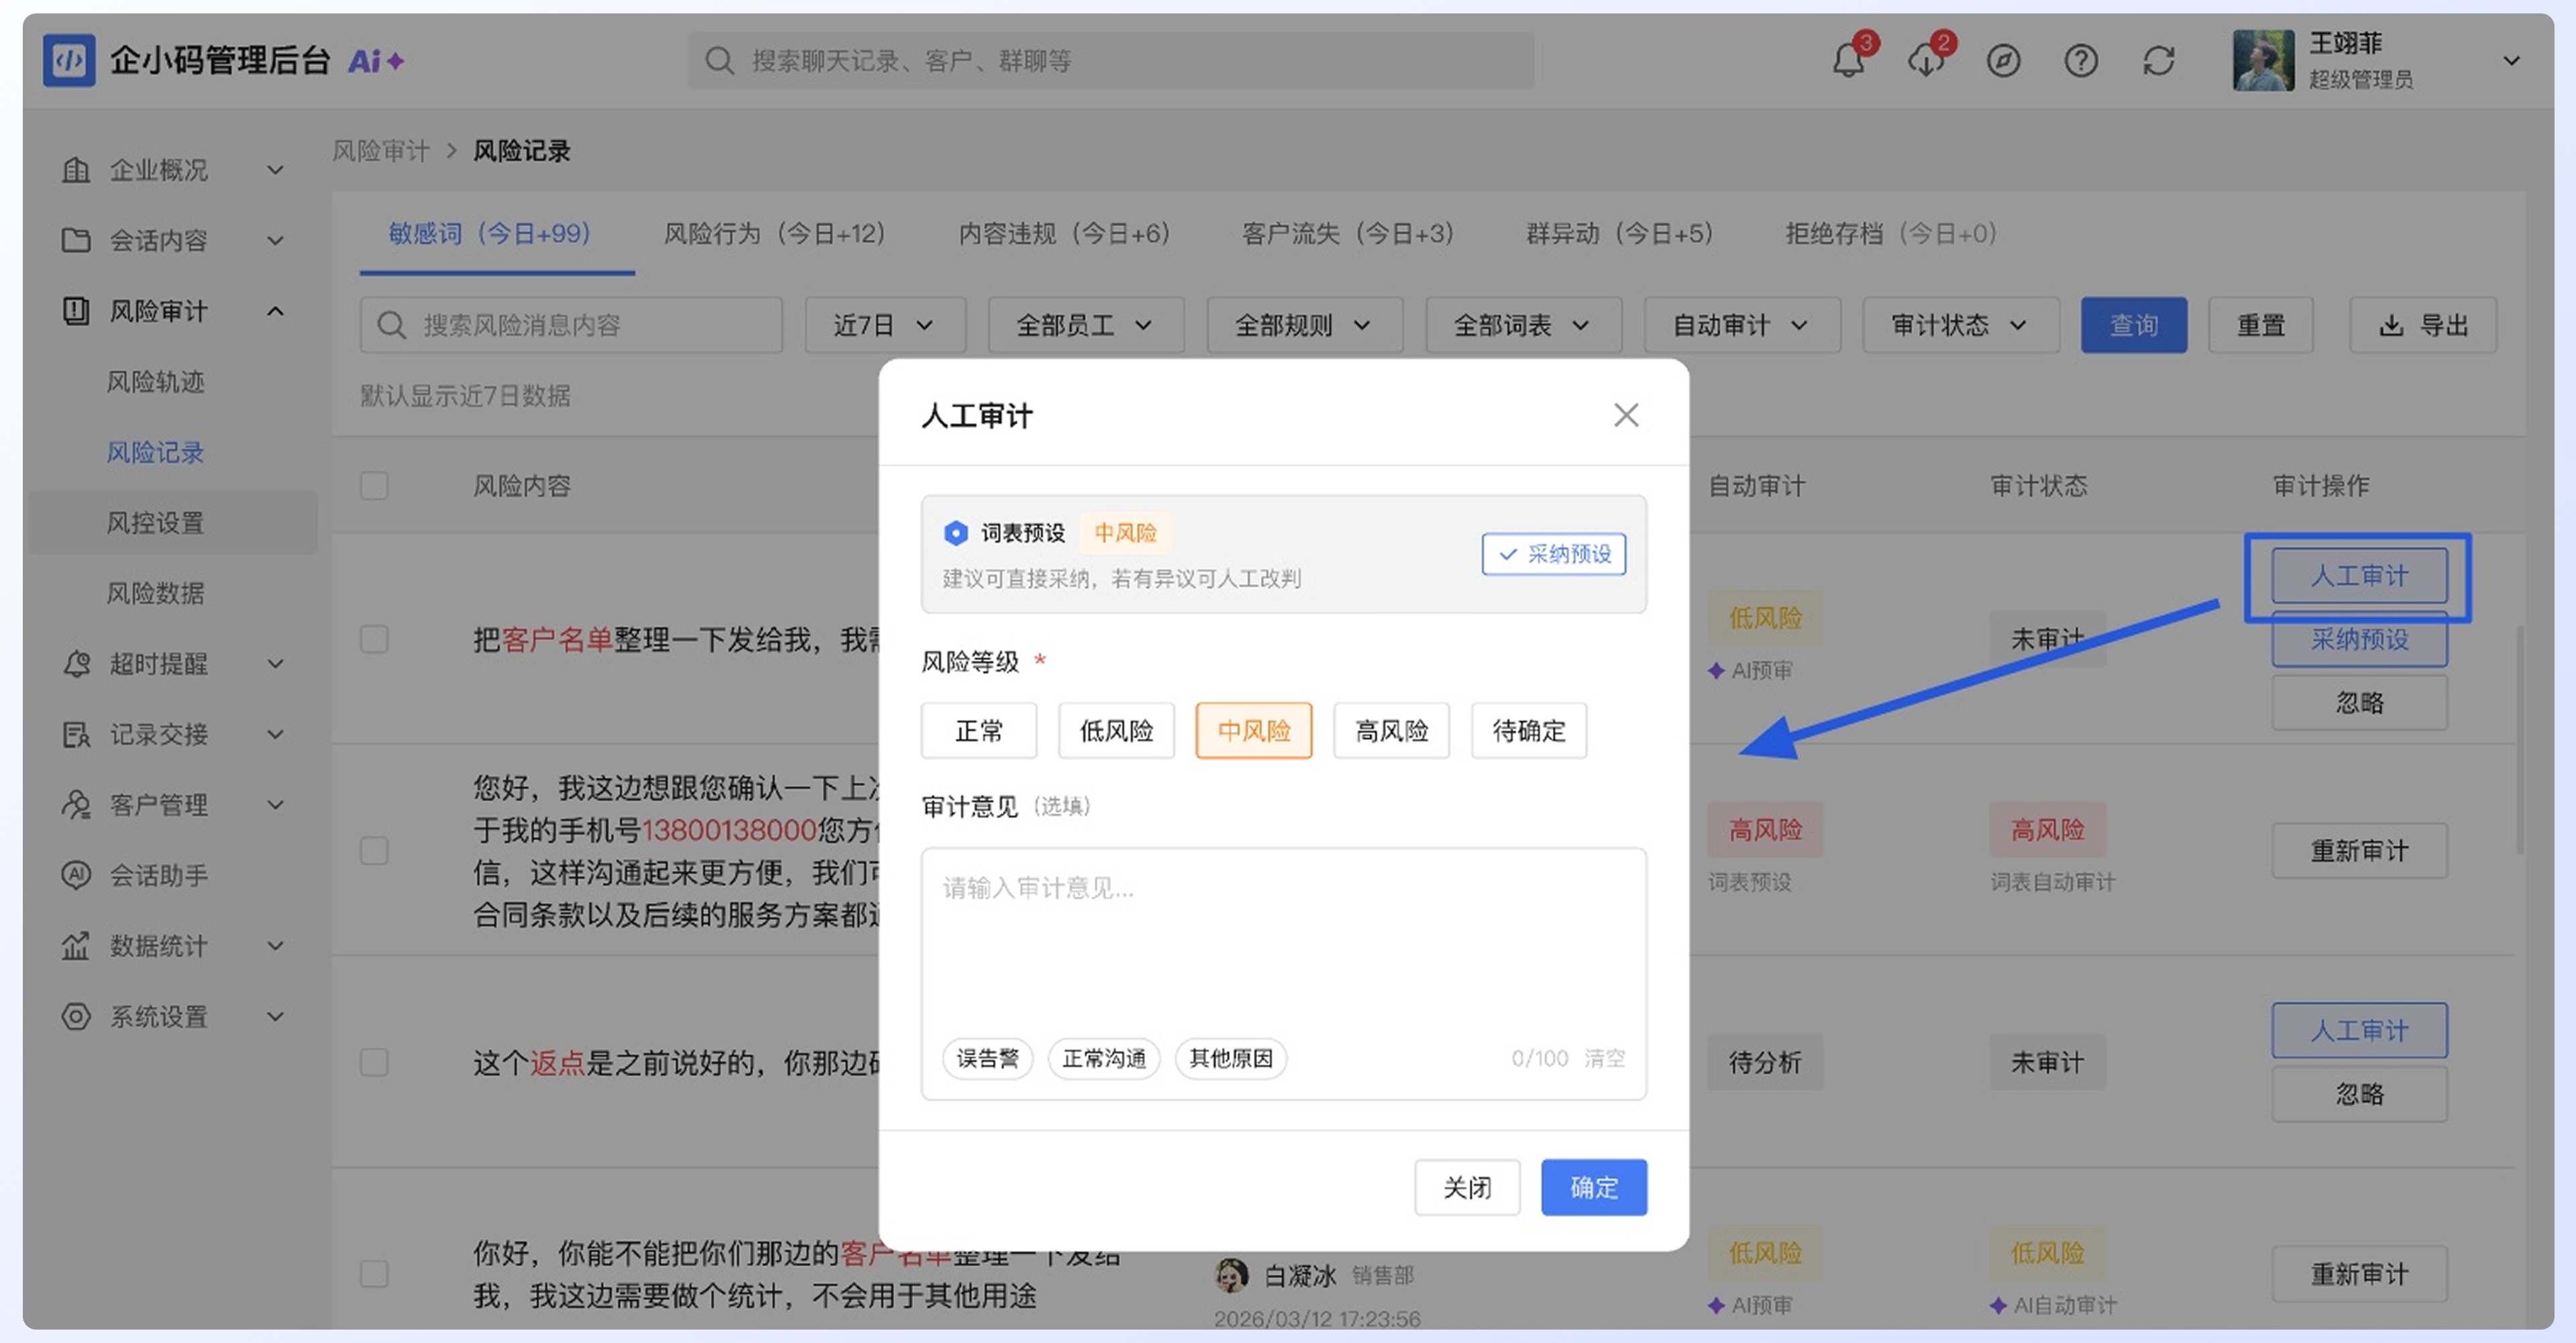Screen dimensions: 2576x1343
Task: Select risk level 高风险 in dialog
Action: coord(1391,731)
